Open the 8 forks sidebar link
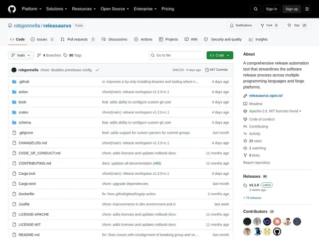 tap(254, 155)
